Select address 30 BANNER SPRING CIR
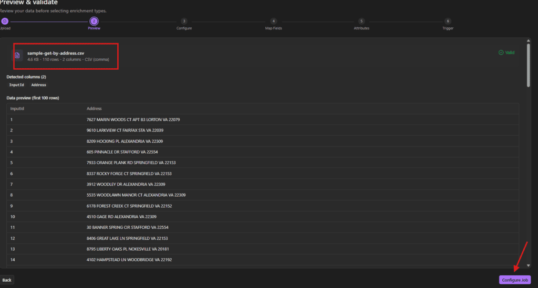Viewport: 538px width, 288px height. pos(127,227)
